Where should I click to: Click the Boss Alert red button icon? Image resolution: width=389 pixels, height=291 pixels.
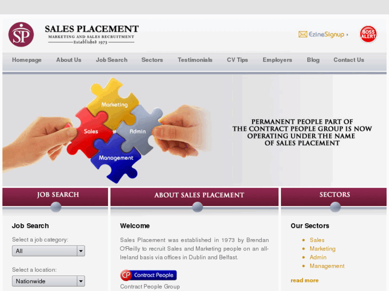(x=368, y=34)
